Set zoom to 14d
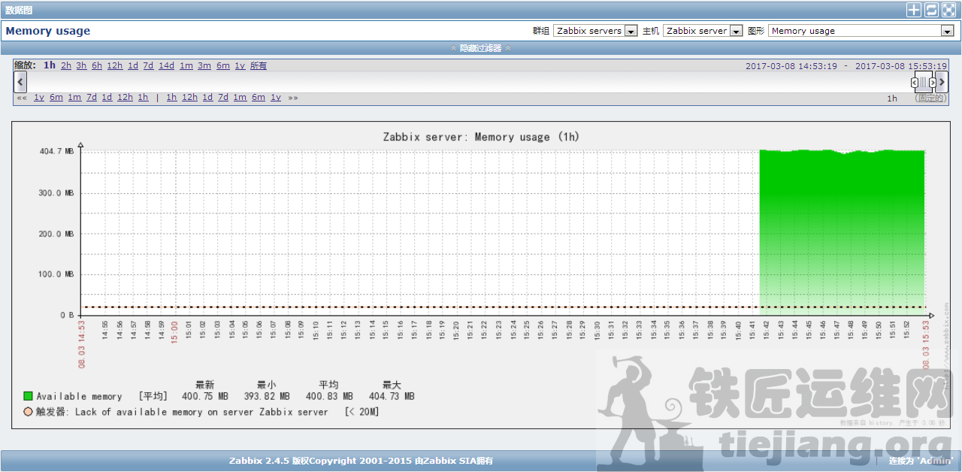This screenshot has height=472, width=962. pyautogui.click(x=166, y=65)
